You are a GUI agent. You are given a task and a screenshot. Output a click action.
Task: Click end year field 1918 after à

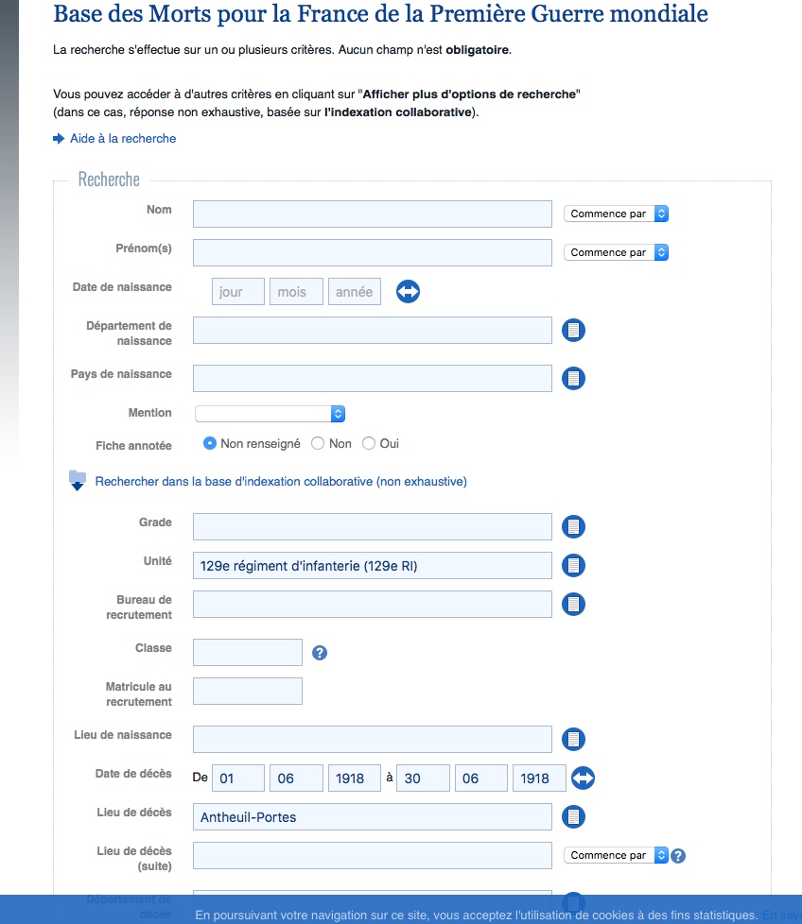(540, 779)
